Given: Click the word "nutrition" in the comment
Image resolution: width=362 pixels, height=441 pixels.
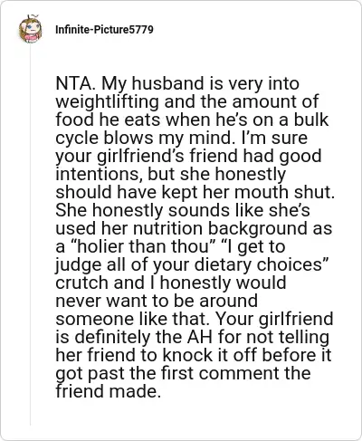Looking at the screenshot, I should coord(168,228).
